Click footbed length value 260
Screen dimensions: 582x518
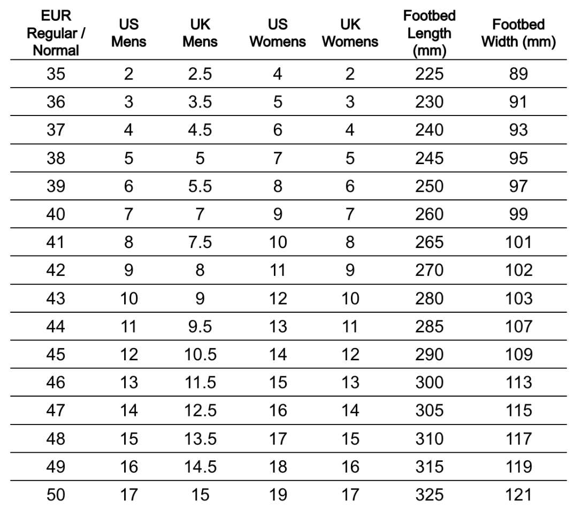tap(429, 214)
